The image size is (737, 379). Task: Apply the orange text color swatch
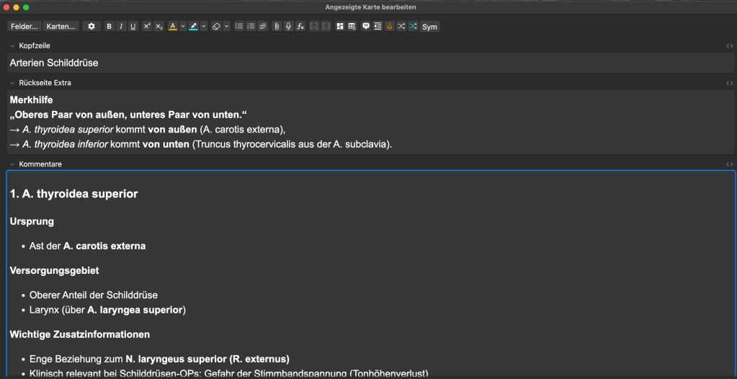pos(172,27)
